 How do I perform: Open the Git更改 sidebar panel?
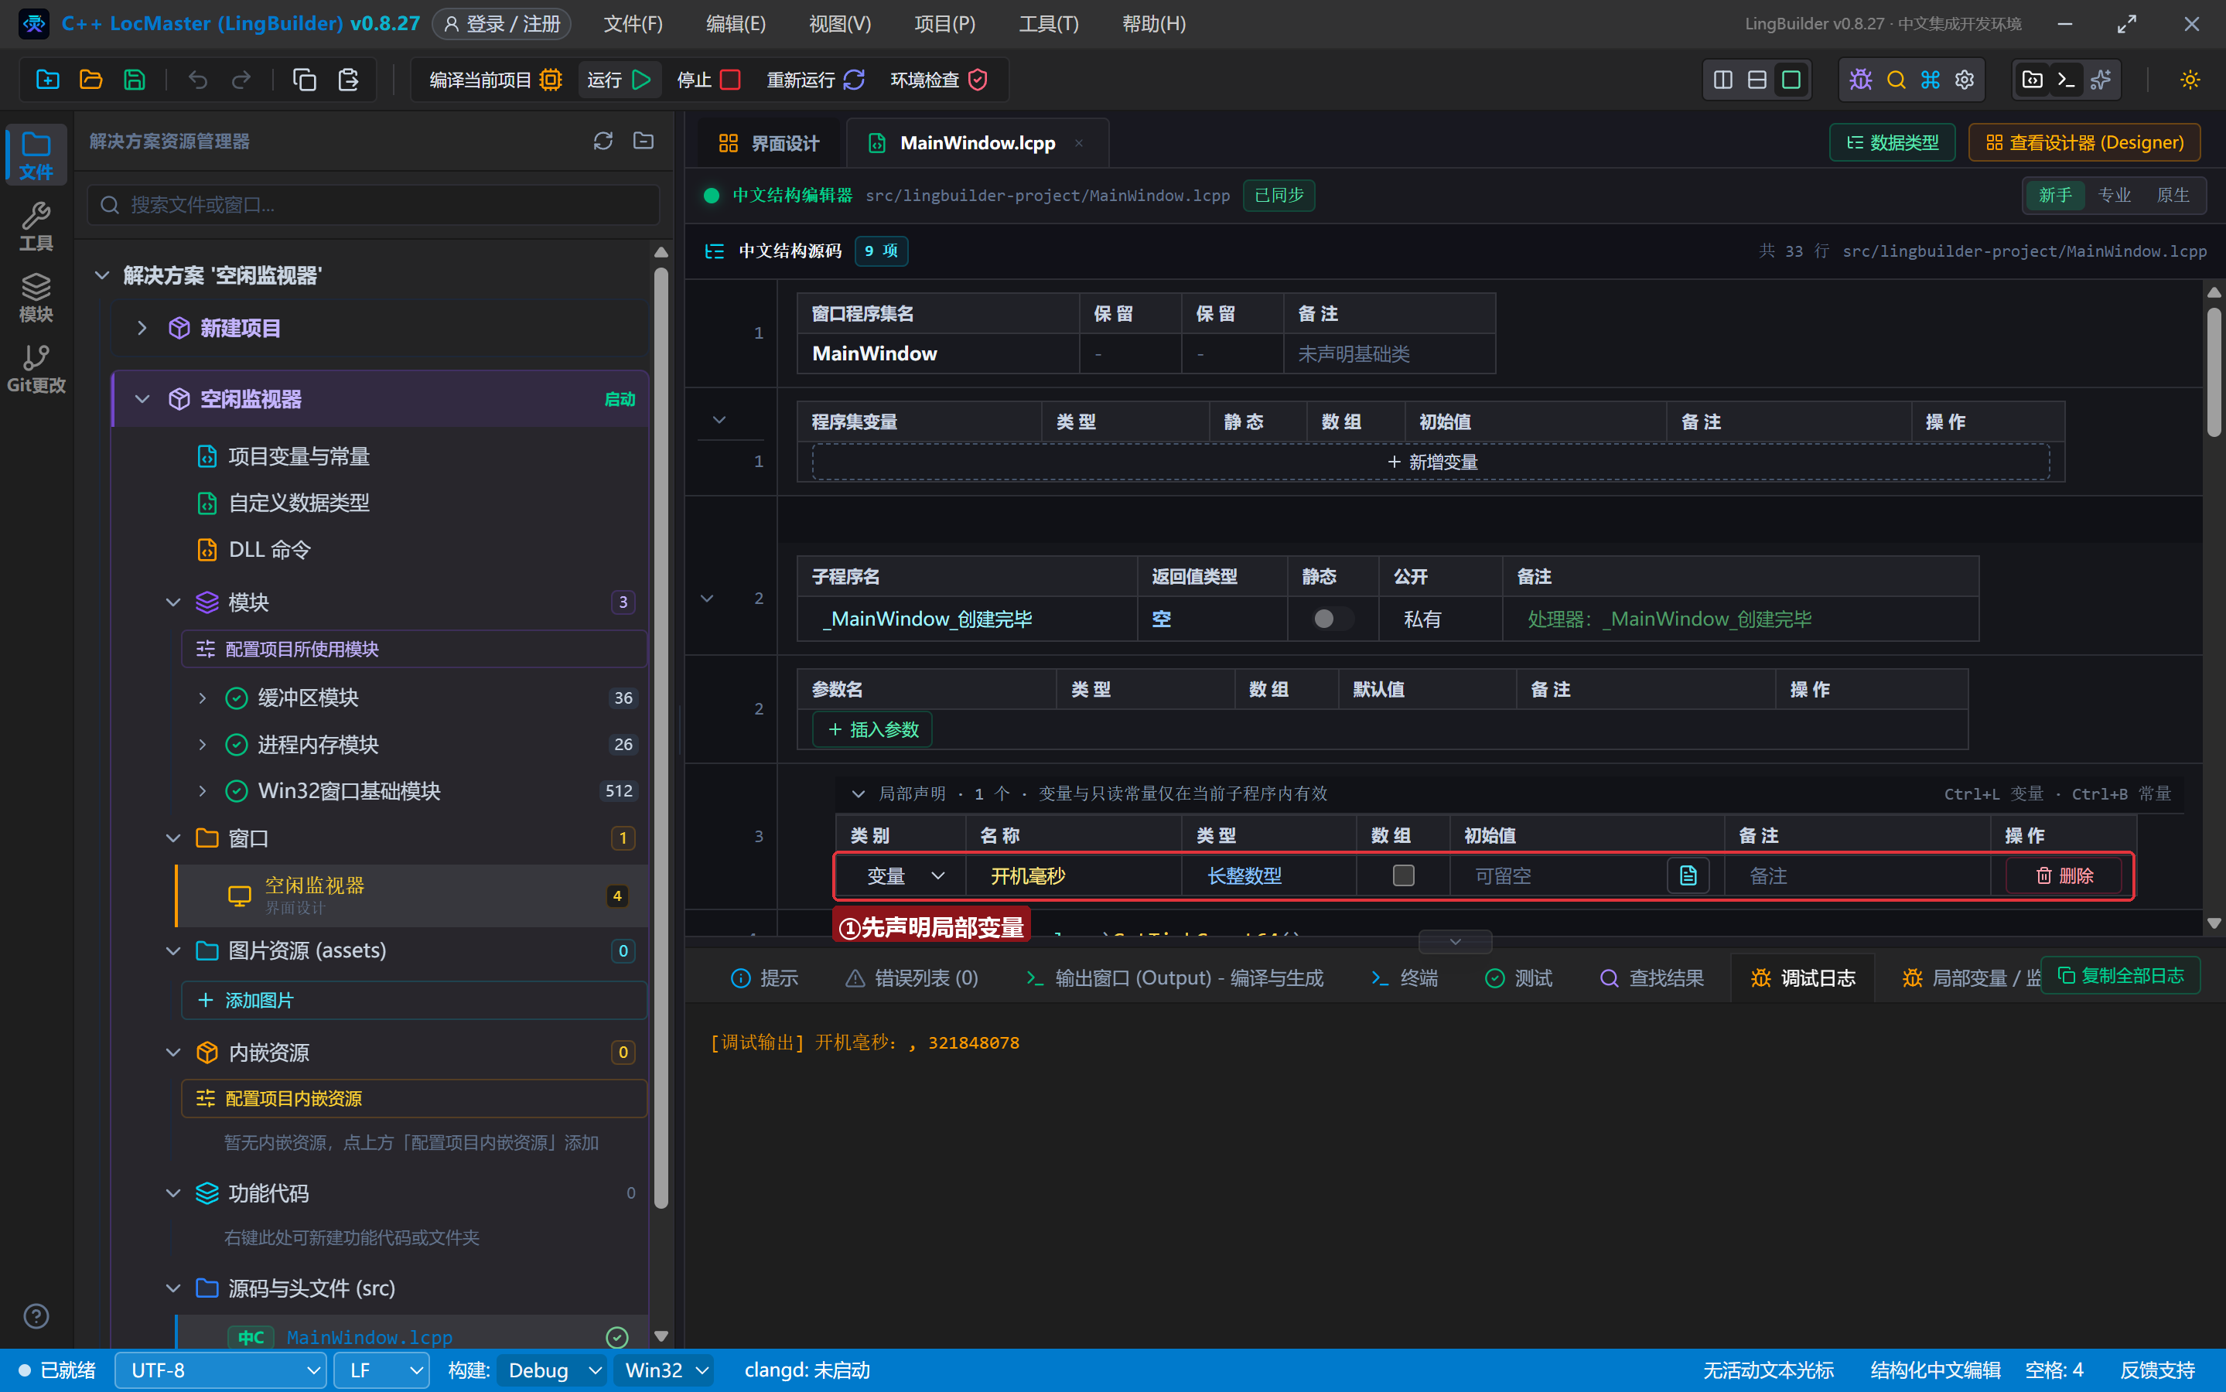[36, 369]
